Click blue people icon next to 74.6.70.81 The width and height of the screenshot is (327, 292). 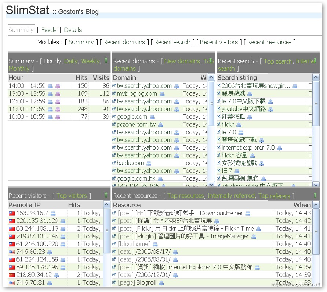click(50, 283)
